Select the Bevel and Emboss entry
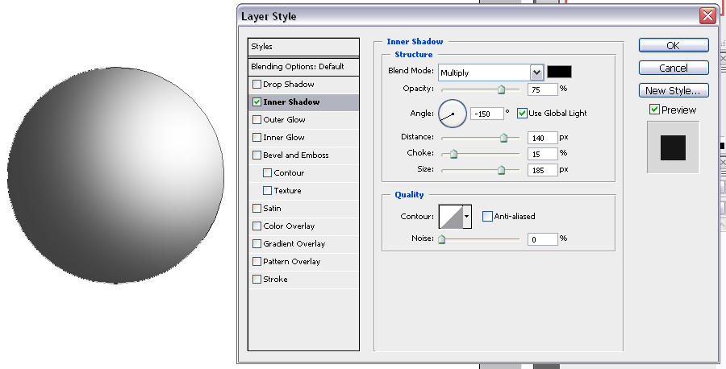Image resolution: width=726 pixels, height=369 pixels. (303, 155)
